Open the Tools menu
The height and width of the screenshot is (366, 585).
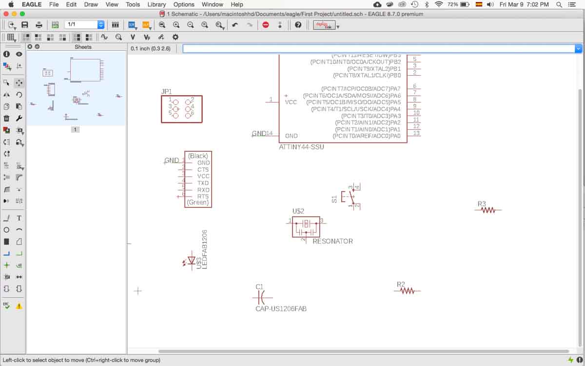point(133,4)
